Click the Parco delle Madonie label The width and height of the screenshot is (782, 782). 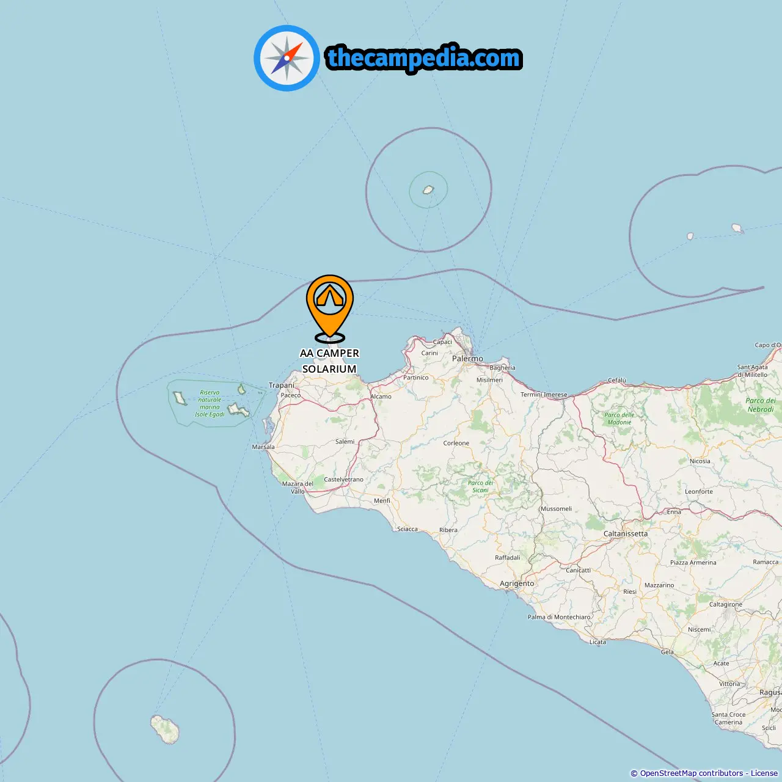click(x=619, y=418)
